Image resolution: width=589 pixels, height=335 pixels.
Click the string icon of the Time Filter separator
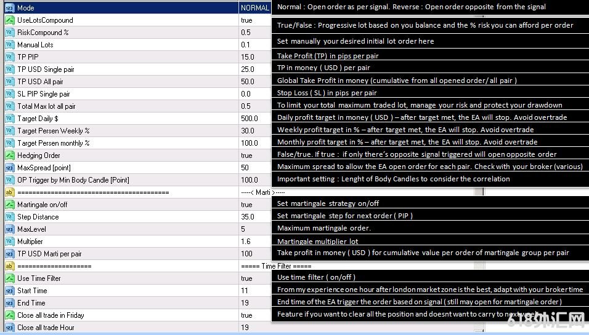click(9, 266)
